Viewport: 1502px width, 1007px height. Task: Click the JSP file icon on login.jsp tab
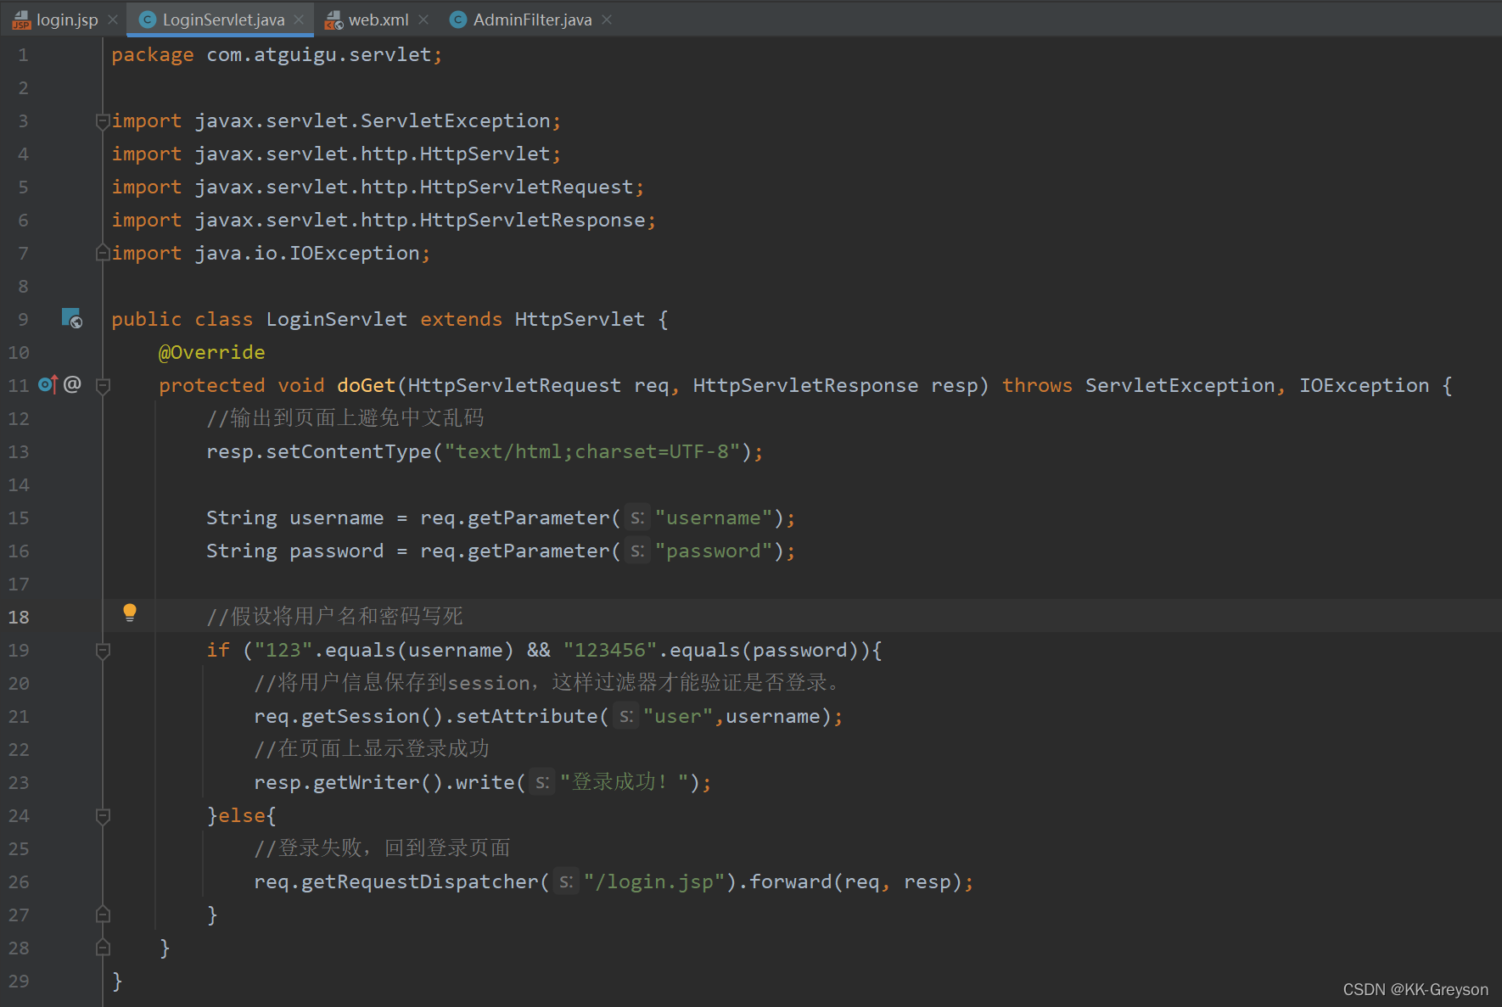(x=21, y=20)
